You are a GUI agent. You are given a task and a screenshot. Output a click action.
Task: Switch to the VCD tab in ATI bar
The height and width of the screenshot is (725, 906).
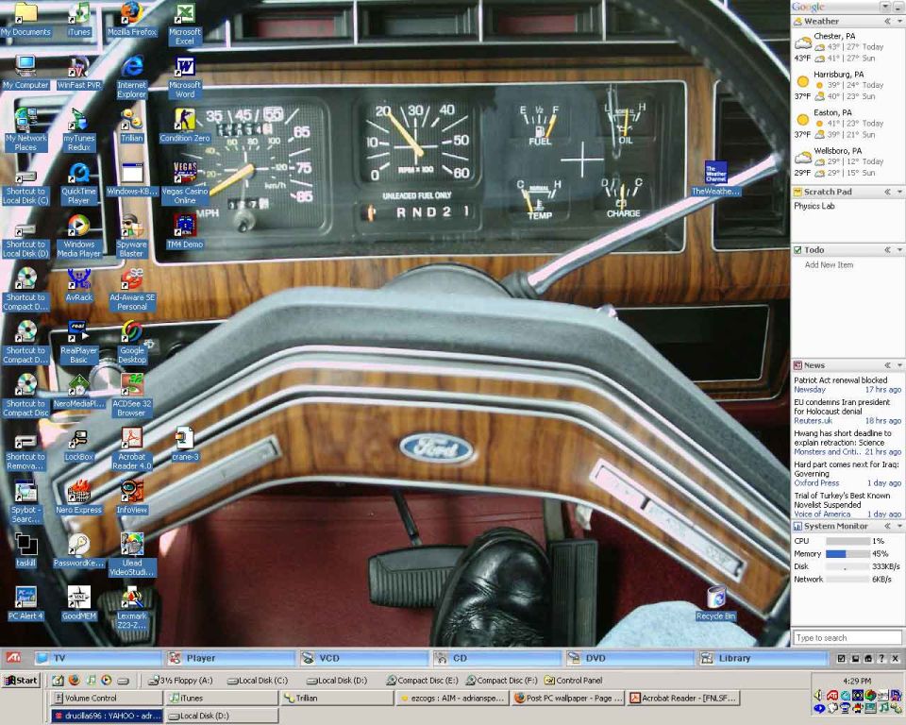[363, 658]
